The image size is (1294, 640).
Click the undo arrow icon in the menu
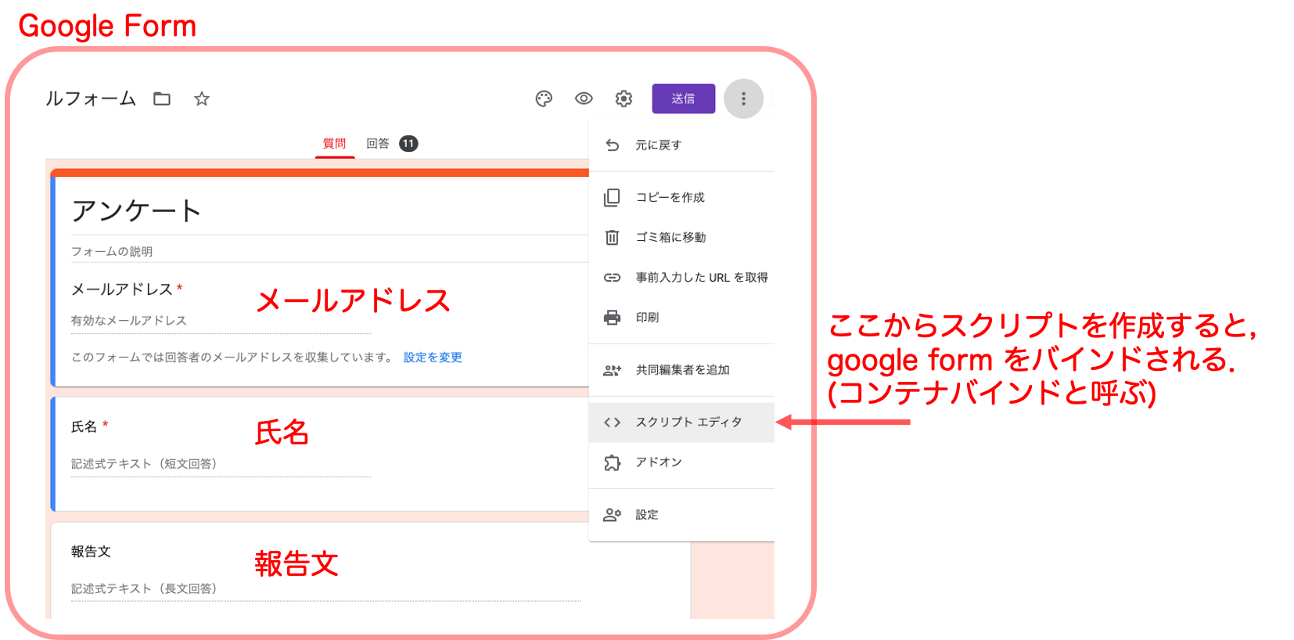[612, 146]
